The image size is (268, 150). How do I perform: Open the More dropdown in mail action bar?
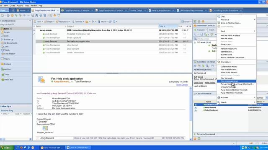pos(104,22)
